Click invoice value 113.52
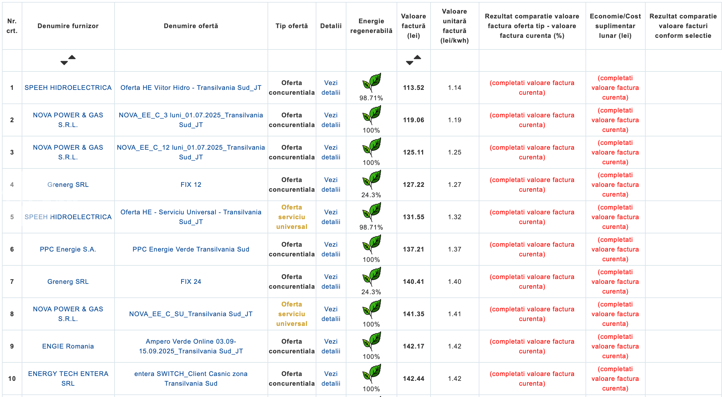The image size is (722, 397). (x=413, y=88)
